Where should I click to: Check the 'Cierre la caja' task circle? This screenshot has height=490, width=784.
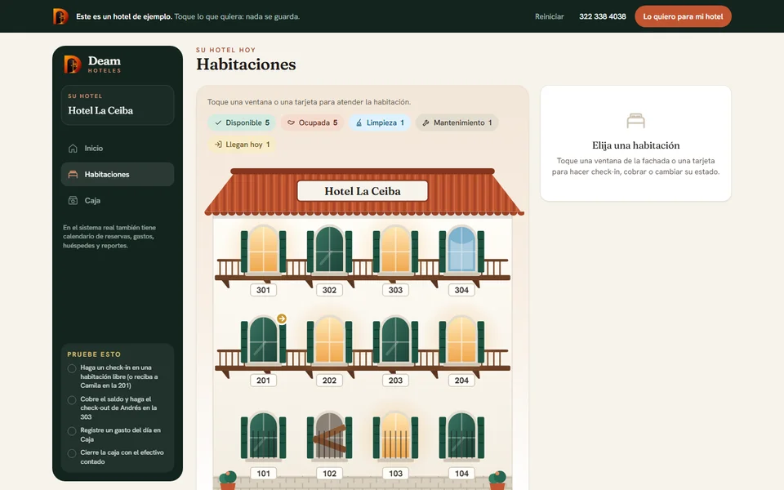point(72,453)
